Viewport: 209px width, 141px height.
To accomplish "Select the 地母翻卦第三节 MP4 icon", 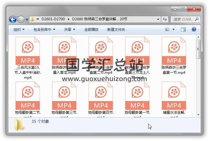I will click(x=64, y=96).
